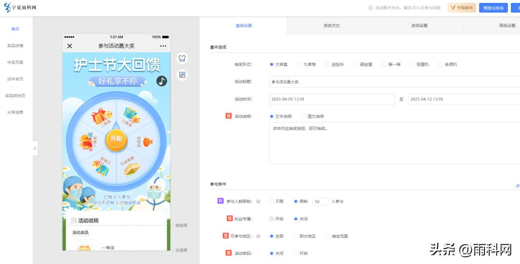Select 首页 in the left sidebar
Screen dimensions: 520x264
pos(15,29)
